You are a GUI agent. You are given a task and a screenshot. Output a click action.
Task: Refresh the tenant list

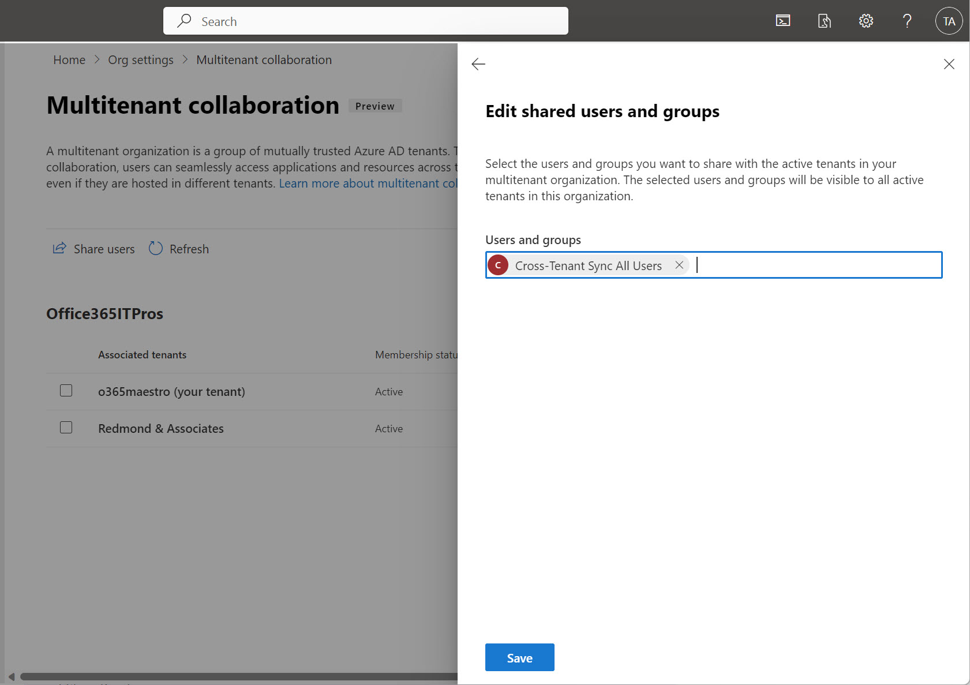pos(179,249)
